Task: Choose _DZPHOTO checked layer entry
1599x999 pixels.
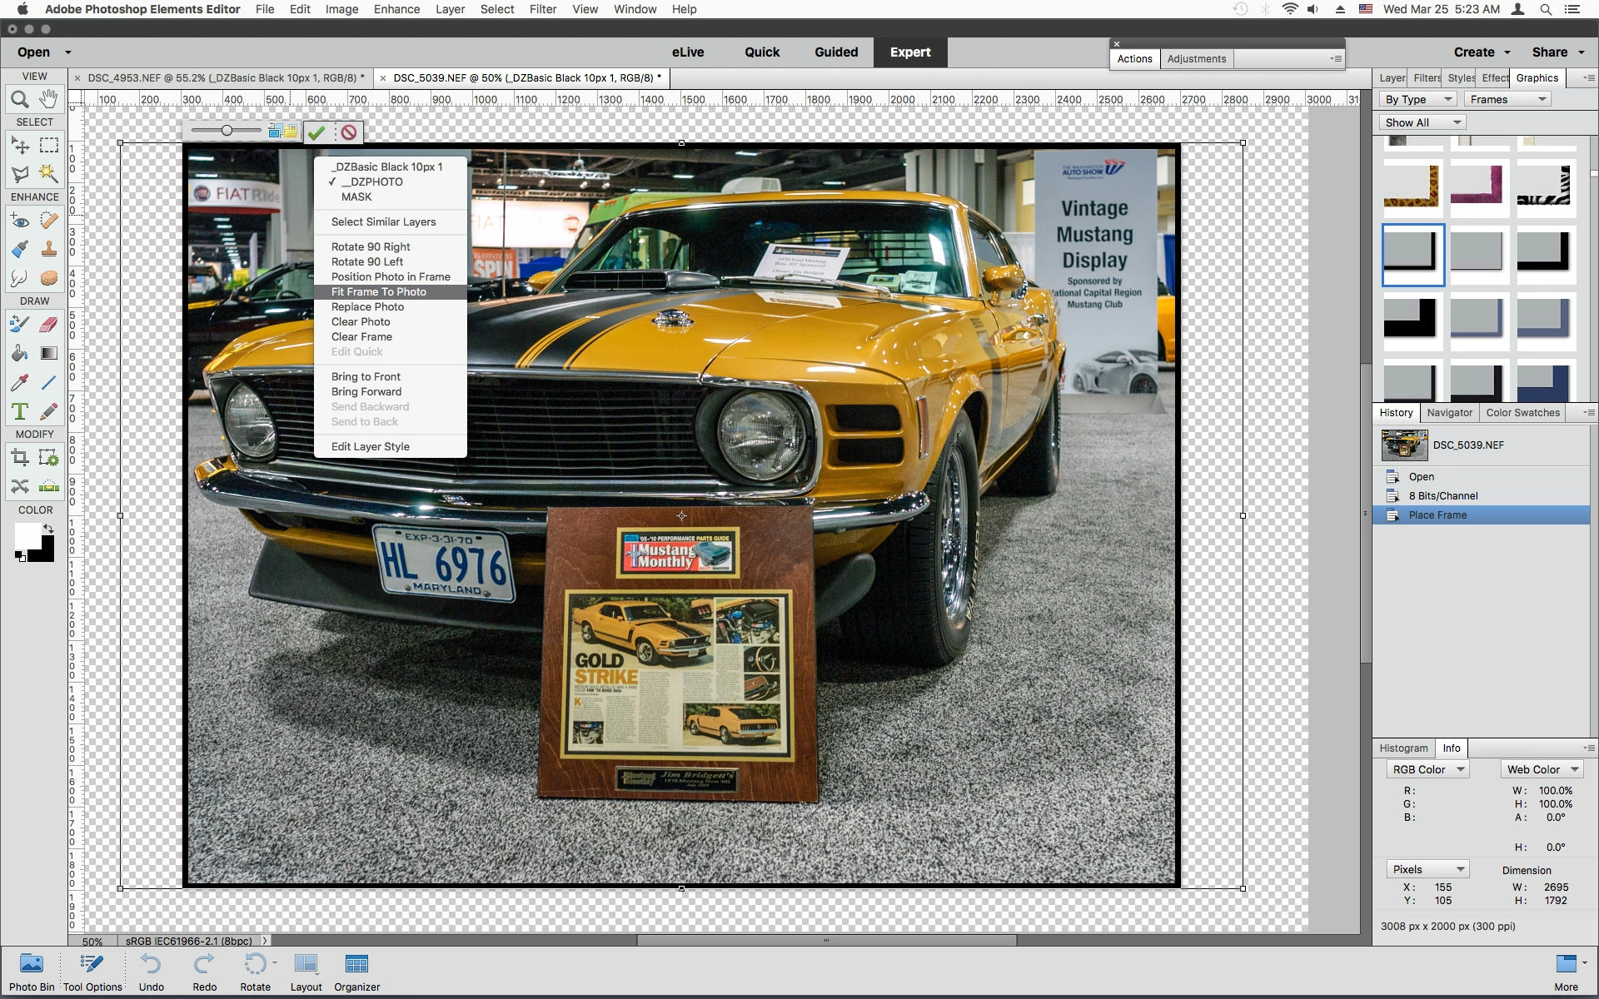Action: 371,181
